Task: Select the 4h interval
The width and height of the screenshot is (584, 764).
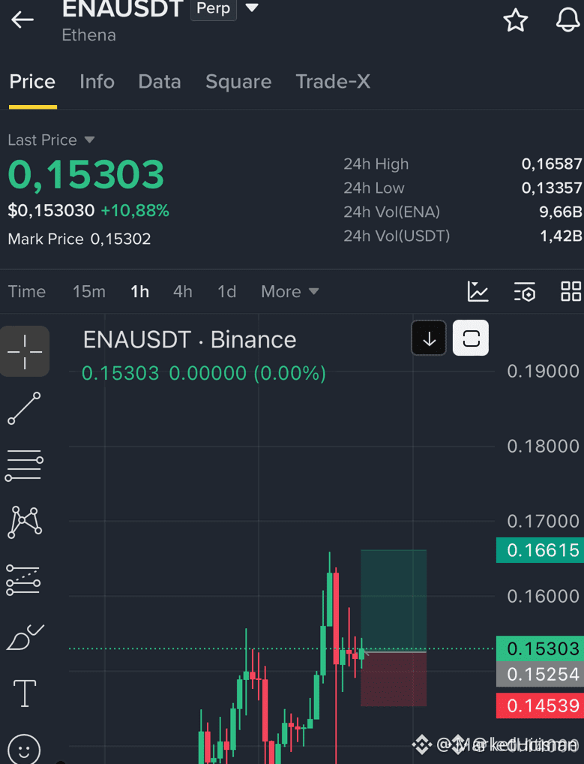Action: (182, 291)
